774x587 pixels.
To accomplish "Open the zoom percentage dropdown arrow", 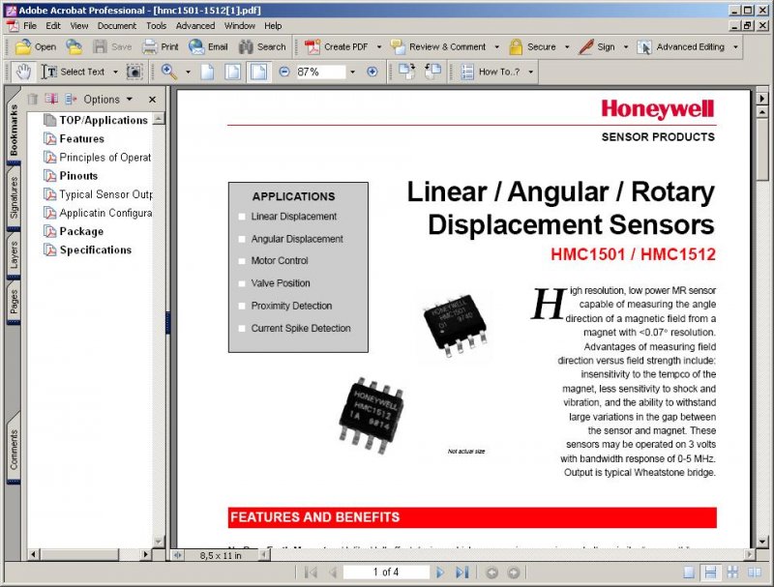I will coord(352,72).
